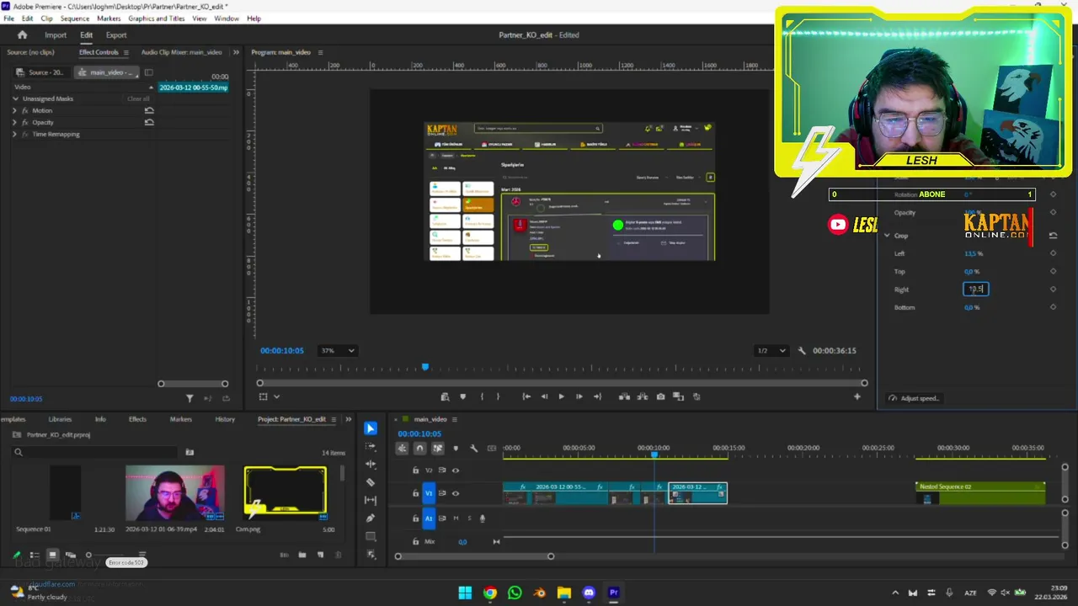
Task: Click Extract button in Program monitor
Action: click(x=643, y=396)
